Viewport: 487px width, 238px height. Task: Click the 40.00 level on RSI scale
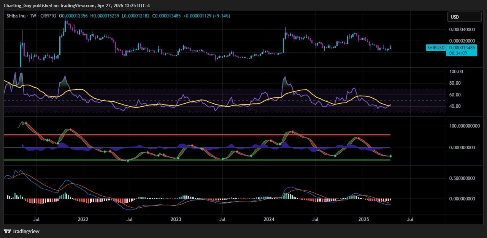tap(456, 106)
